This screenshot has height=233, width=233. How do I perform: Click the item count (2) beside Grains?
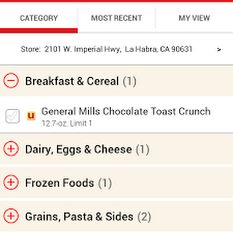[x=144, y=217]
